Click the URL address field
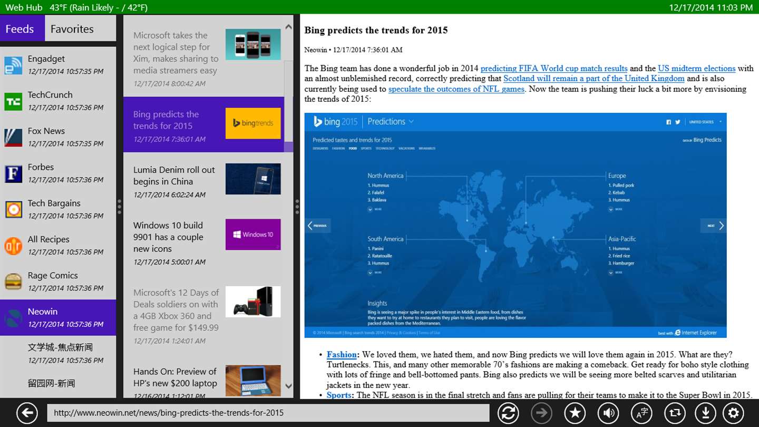 click(268, 413)
